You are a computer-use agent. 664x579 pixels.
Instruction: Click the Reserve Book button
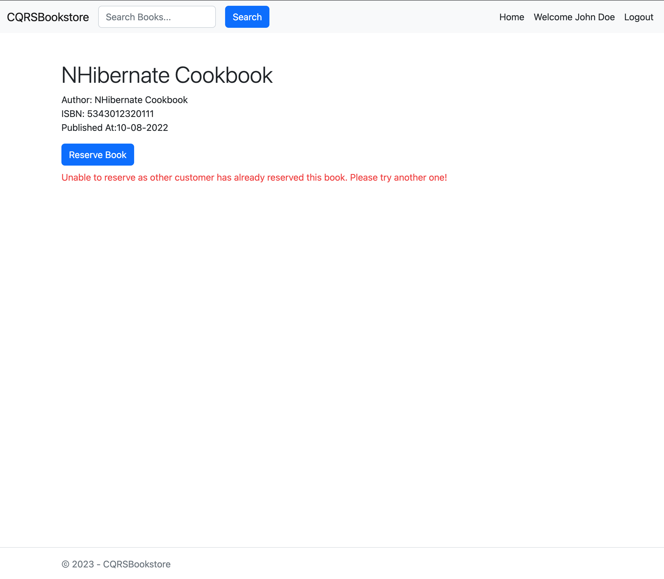tap(98, 155)
